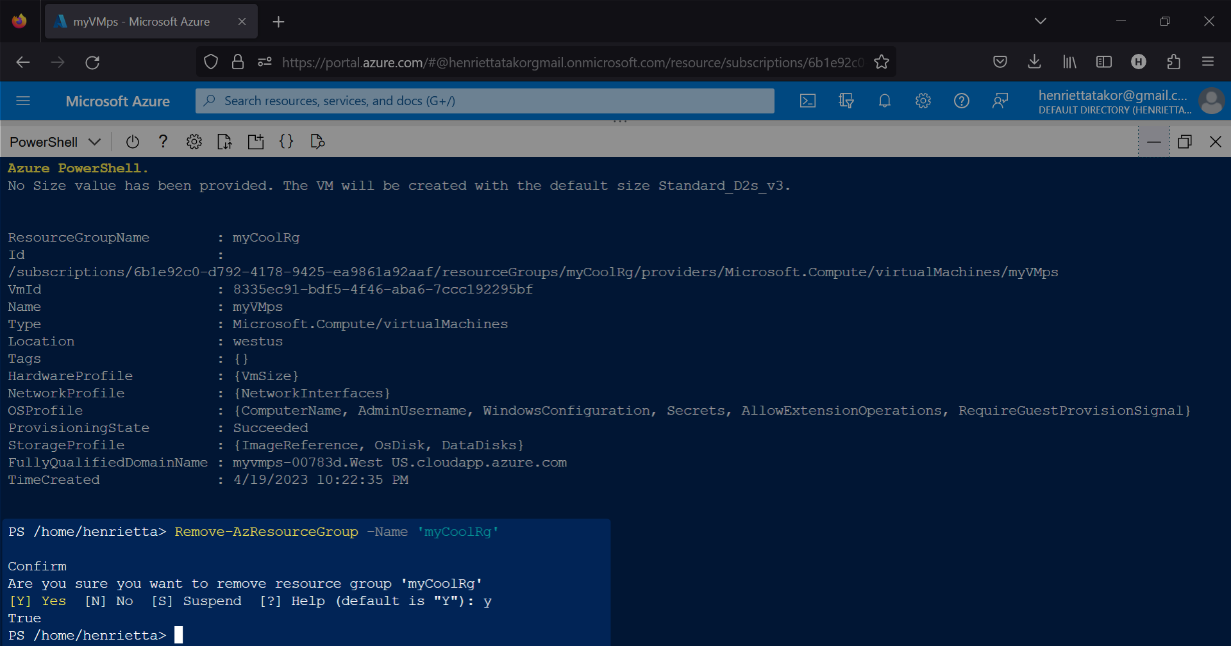Click the terminal prompt cursor
Screen dimensions: 1231x646
[x=178, y=635]
